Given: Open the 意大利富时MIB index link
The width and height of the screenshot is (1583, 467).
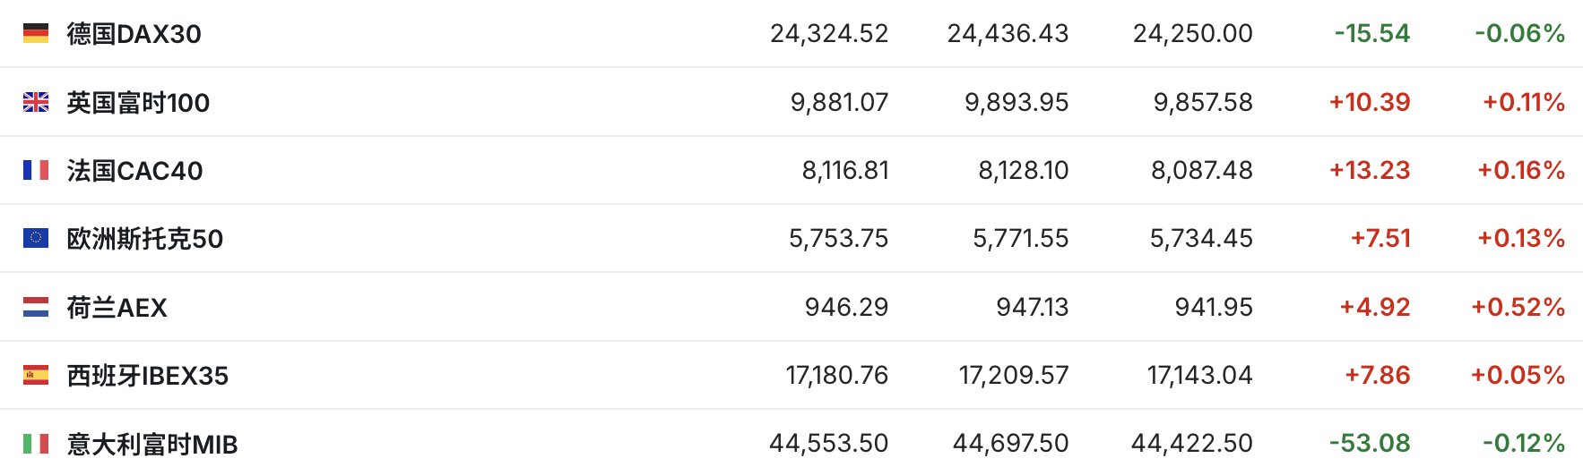Looking at the screenshot, I should 152,444.
